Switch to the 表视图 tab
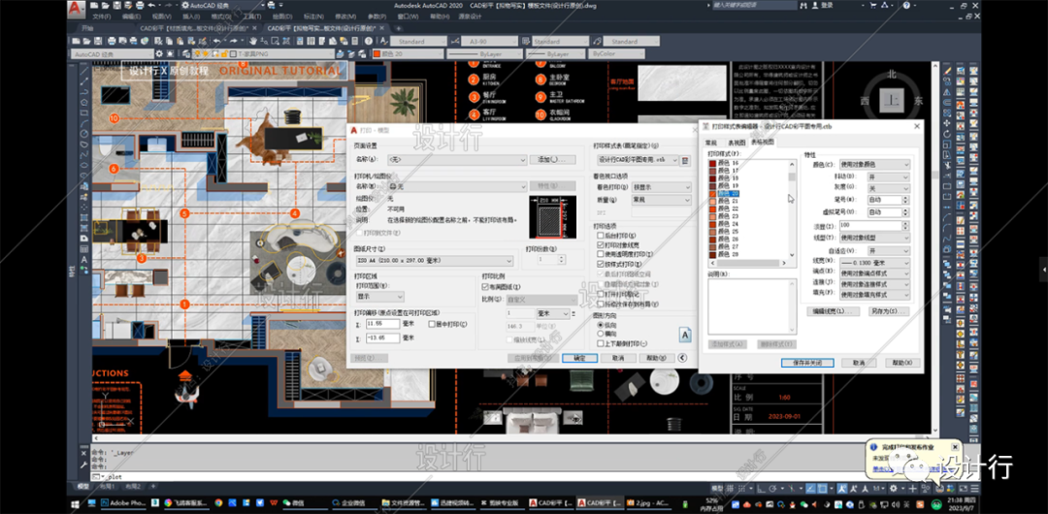This screenshot has width=1048, height=514. pyautogui.click(x=737, y=143)
